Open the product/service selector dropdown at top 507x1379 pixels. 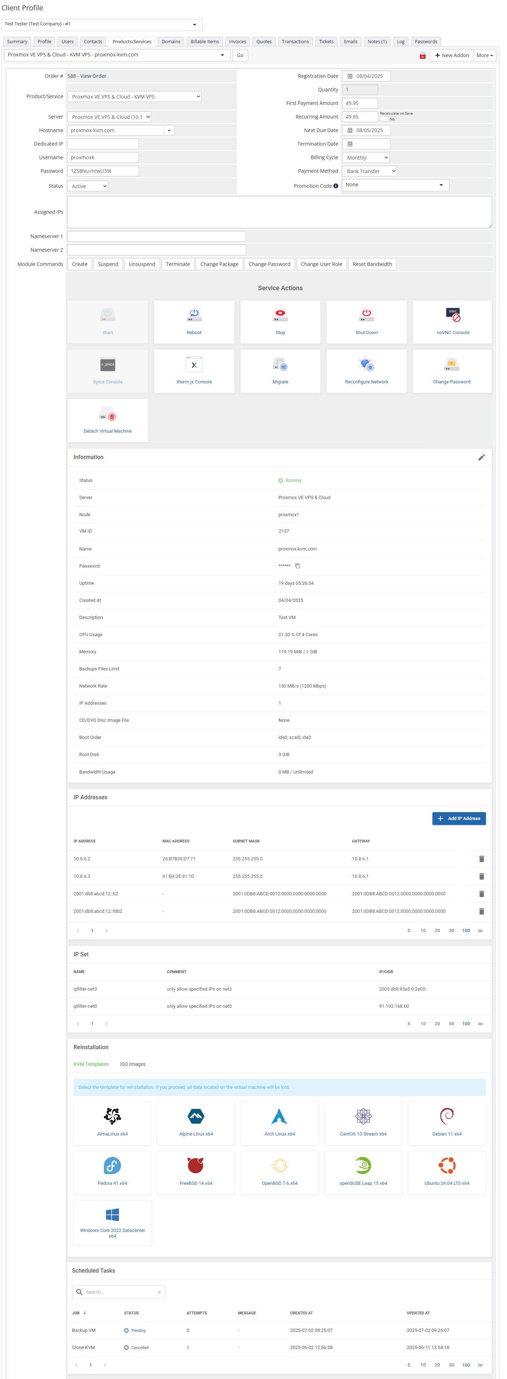tap(117, 55)
